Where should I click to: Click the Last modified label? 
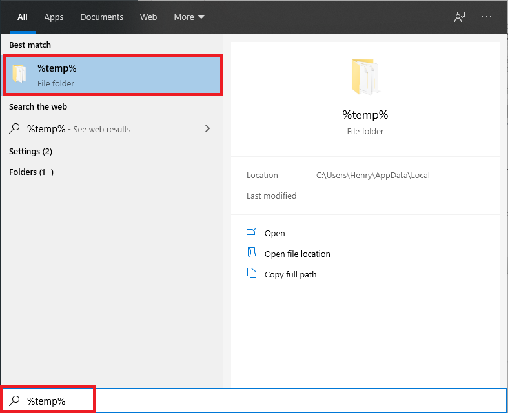click(272, 196)
